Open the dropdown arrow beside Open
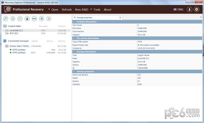The width and height of the screenshot is (204, 123). [49, 9]
